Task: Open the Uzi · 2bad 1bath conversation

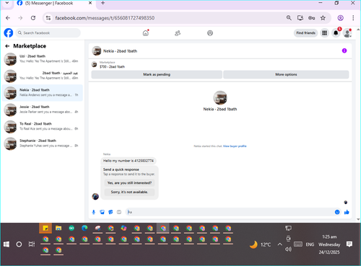Action: click(x=43, y=59)
